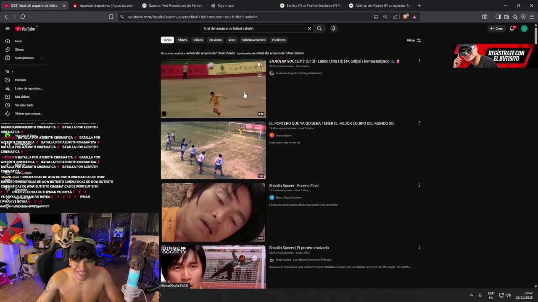
Task: Open channel Marco Rivera Calderon
Action: tap(288, 198)
